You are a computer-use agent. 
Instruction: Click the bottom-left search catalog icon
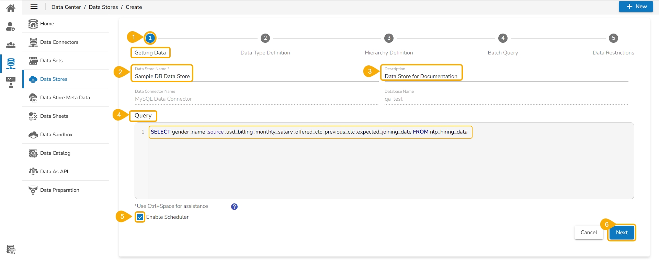click(11, 249)
